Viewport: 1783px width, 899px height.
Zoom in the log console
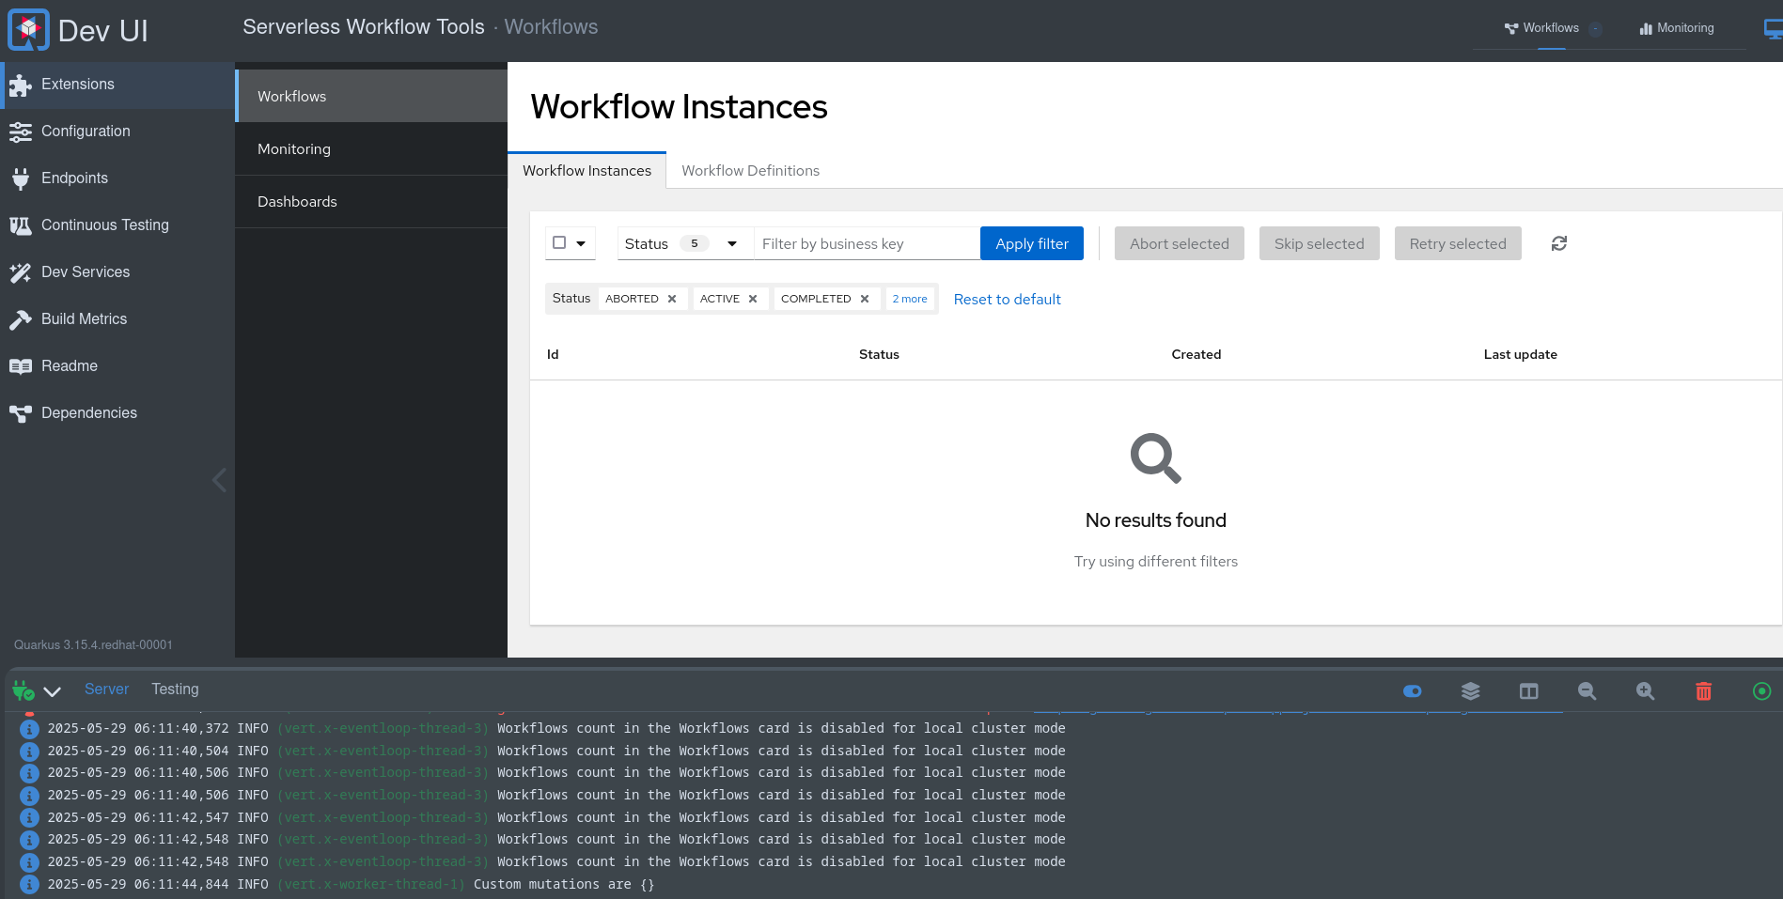(1645, 691)
